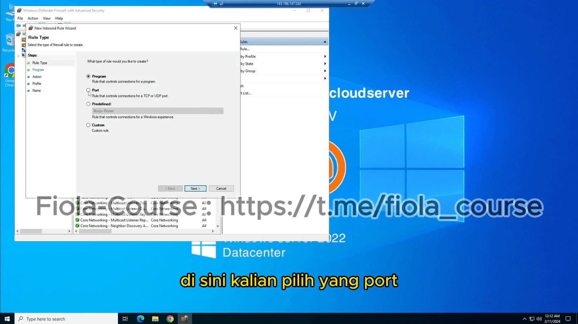This screenshot has height=324, width=578.
Task: Select the Custom rule radio button
Action: point(88,125)
